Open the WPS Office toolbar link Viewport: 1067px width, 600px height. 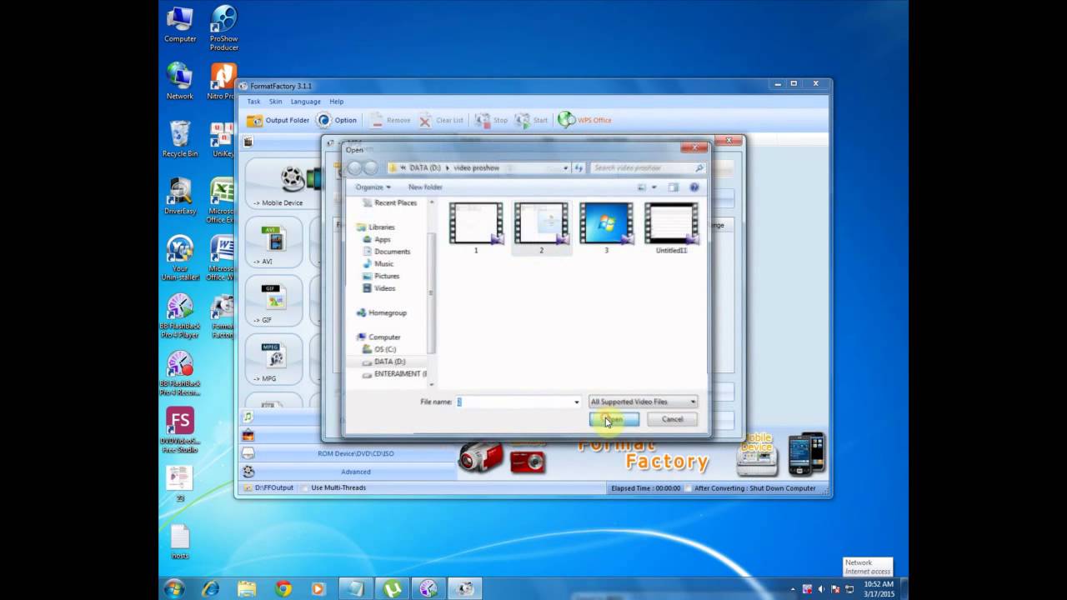(x=584, y=120)
